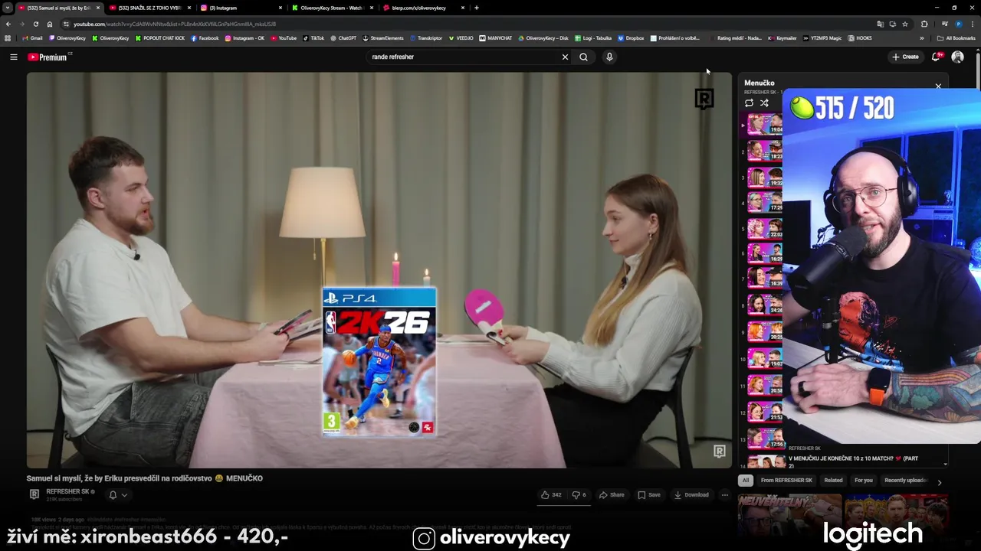Start voice search with the microphone
The width and height of the screenshot is (981, 551).
609,57
